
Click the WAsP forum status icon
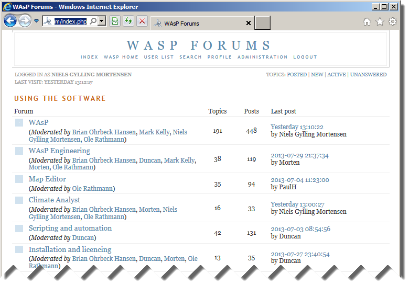[x=19, y=122]
